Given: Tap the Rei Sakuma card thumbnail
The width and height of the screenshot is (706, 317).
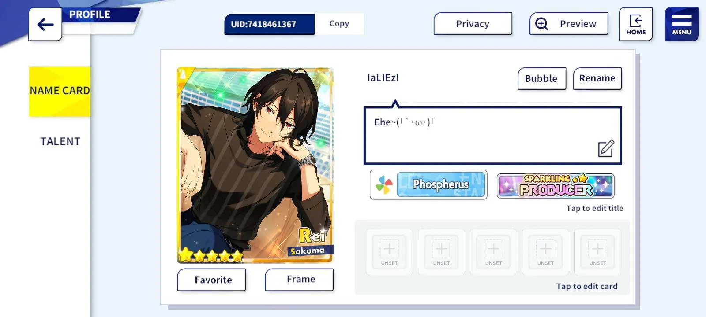Looking at the screenshot, I should pyautogui.click(x=255, y=165).
